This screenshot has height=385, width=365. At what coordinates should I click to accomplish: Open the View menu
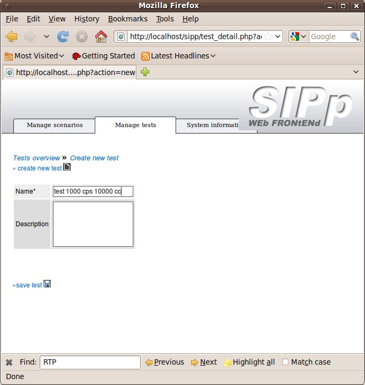(x=57, y=19)
